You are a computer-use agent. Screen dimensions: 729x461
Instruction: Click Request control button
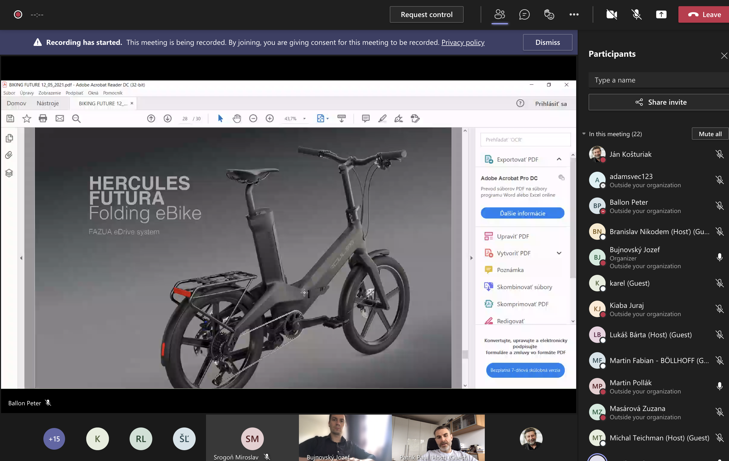point(426,14)
